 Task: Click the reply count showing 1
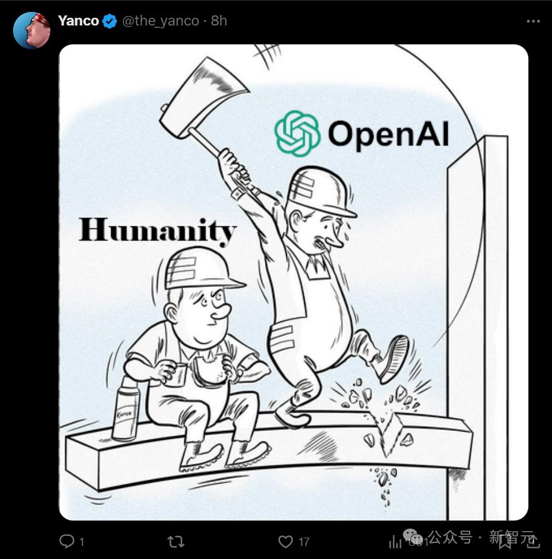(x=82, y=542)
